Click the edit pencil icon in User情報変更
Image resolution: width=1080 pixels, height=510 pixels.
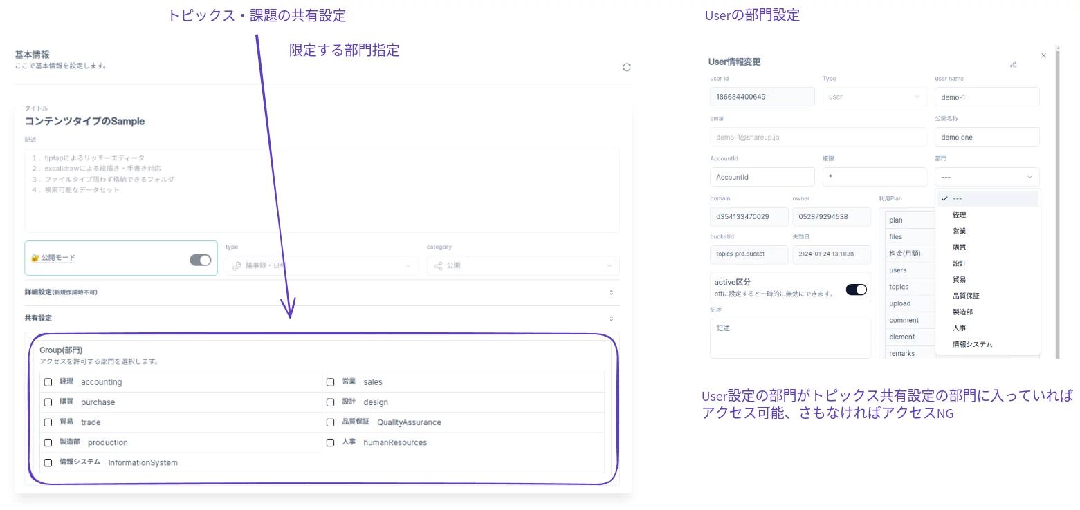coord(1013,64)
